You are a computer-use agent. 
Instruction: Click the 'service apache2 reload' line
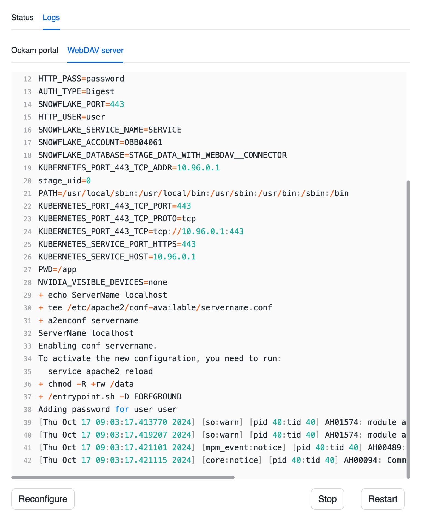[x=100, y=371]
